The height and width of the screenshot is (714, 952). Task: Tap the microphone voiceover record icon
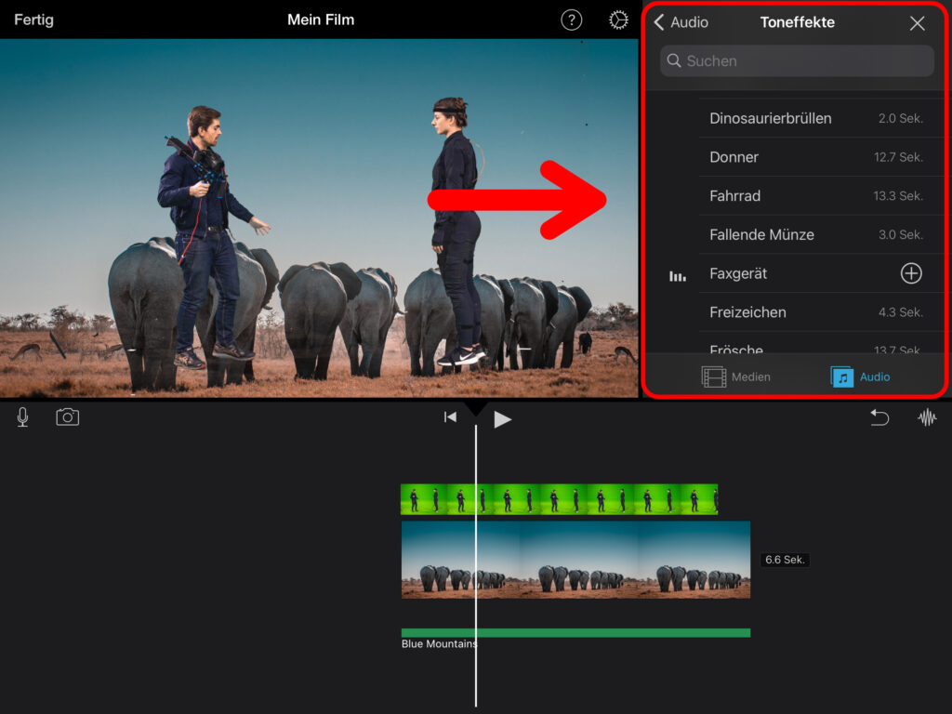tap(22, 417)
